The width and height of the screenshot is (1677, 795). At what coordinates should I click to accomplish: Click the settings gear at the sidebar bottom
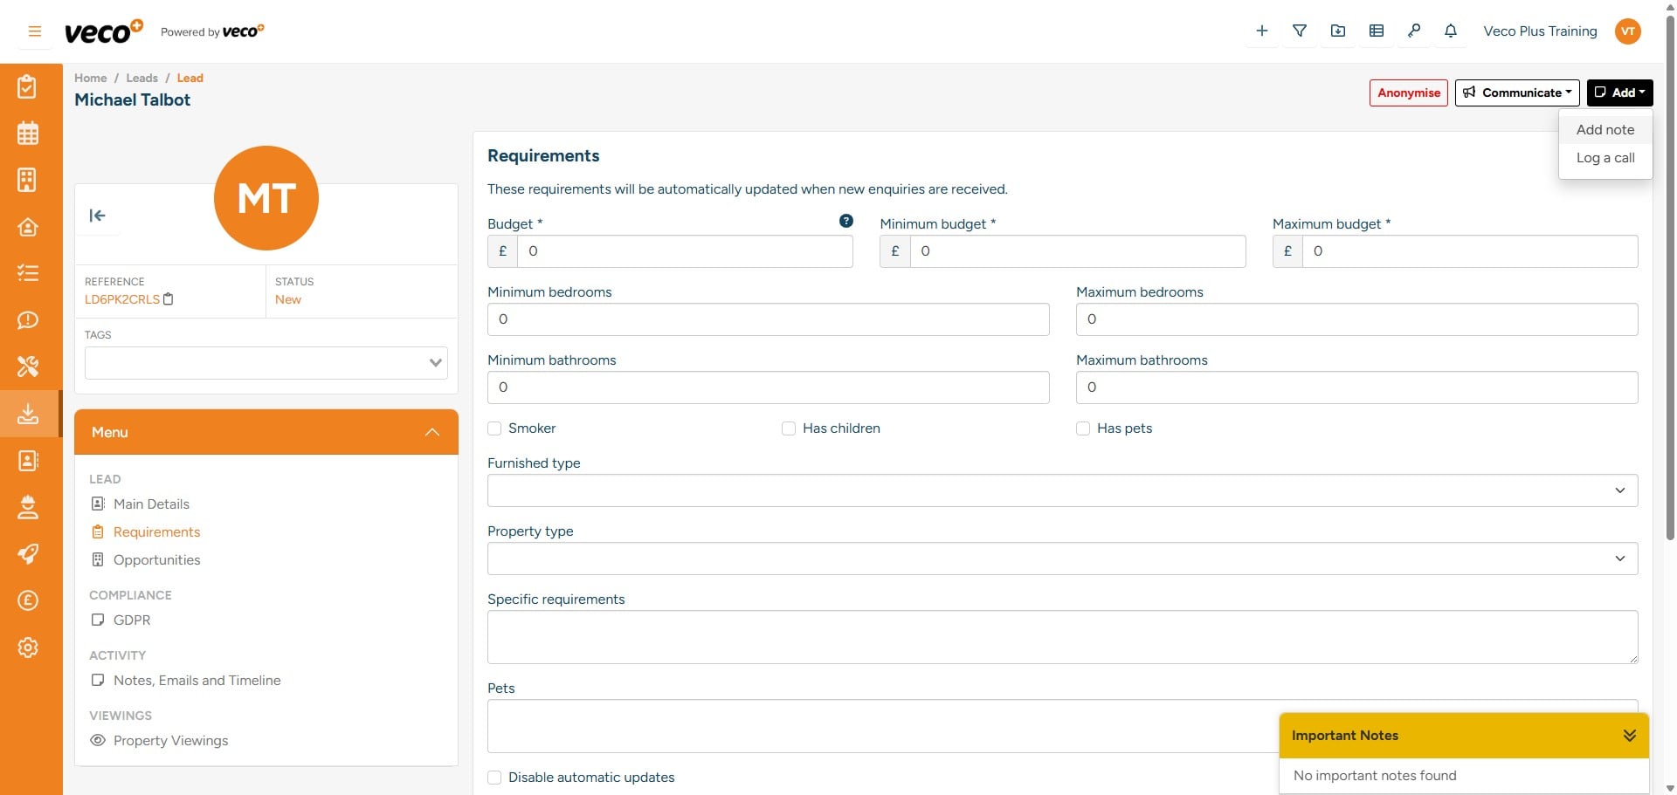click(x=28, y=648)
